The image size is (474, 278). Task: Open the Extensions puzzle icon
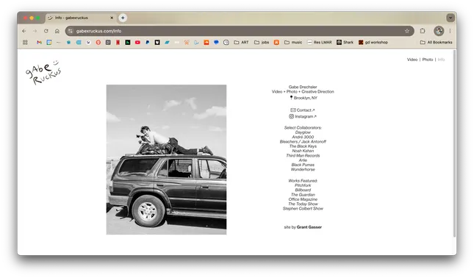(x=423, y=31)
